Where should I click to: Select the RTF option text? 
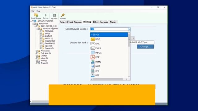pos(97,75)
